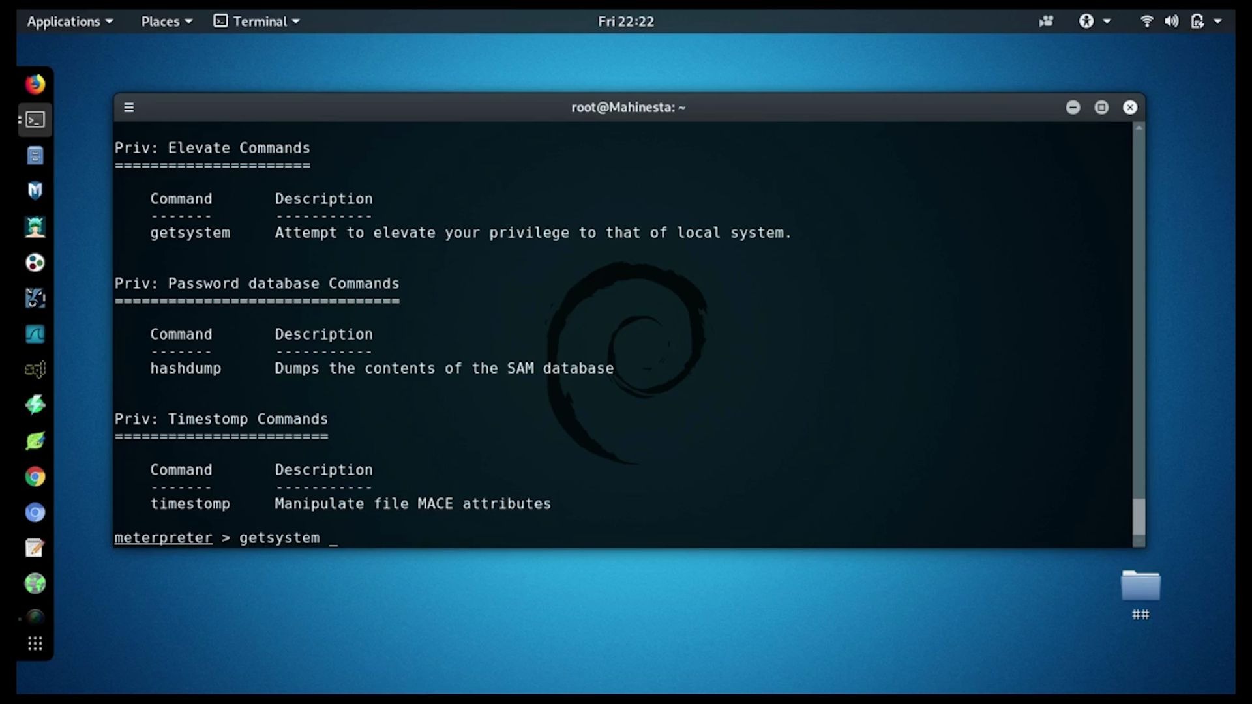Screen dimensions: 1252x704
Task: Launch Metasploit from the dock
Action: click(x=35, y=190)
